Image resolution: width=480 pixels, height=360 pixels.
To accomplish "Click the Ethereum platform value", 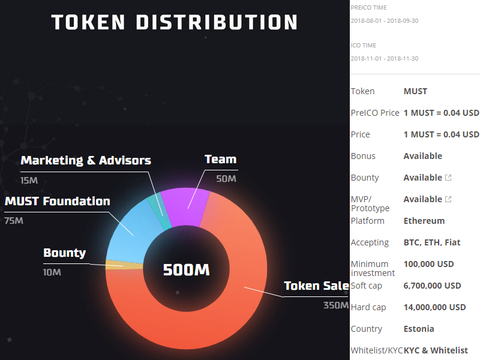I will (x=424, y=221).
